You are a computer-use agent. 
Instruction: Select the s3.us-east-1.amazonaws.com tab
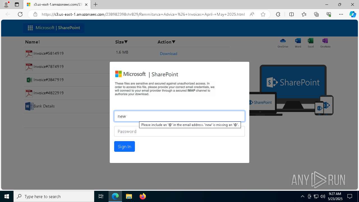[57, 4]
